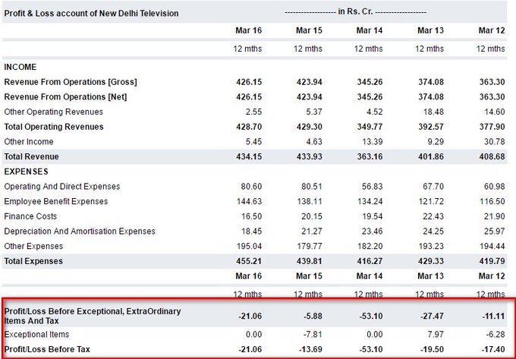
Task: Click the EXPENSES section heading
Action: (x=26, y=172)
